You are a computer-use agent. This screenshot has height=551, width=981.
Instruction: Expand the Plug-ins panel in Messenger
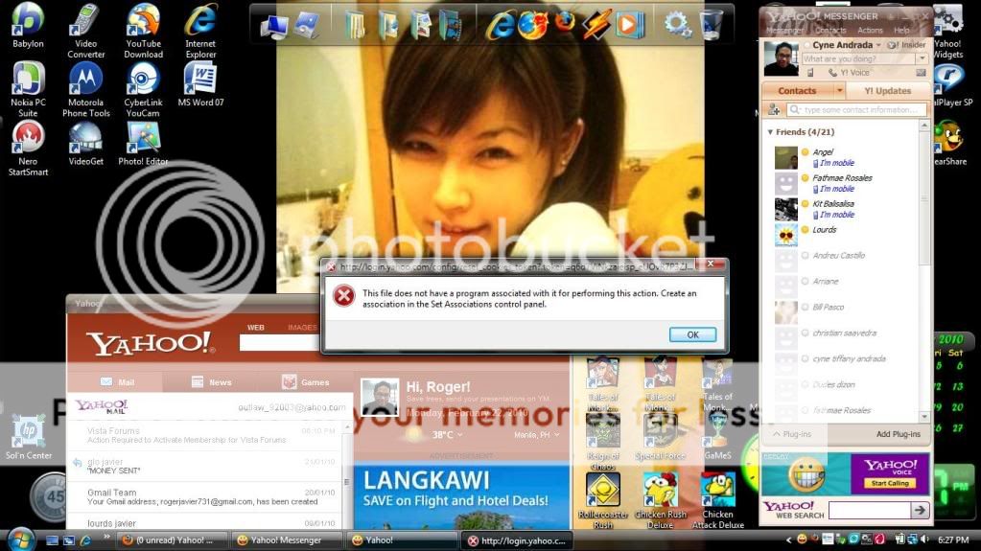point(776,434)
